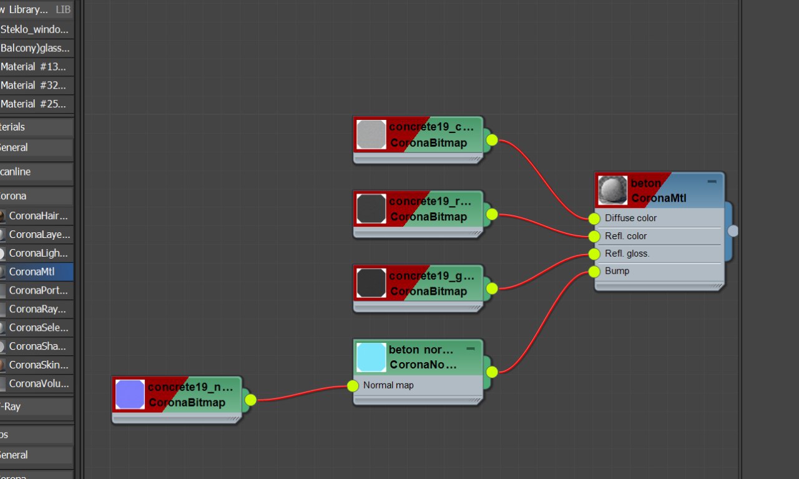This screenshot has height=479, width=799.
Task: Click the Bump slot label
Action: [617, 271]
